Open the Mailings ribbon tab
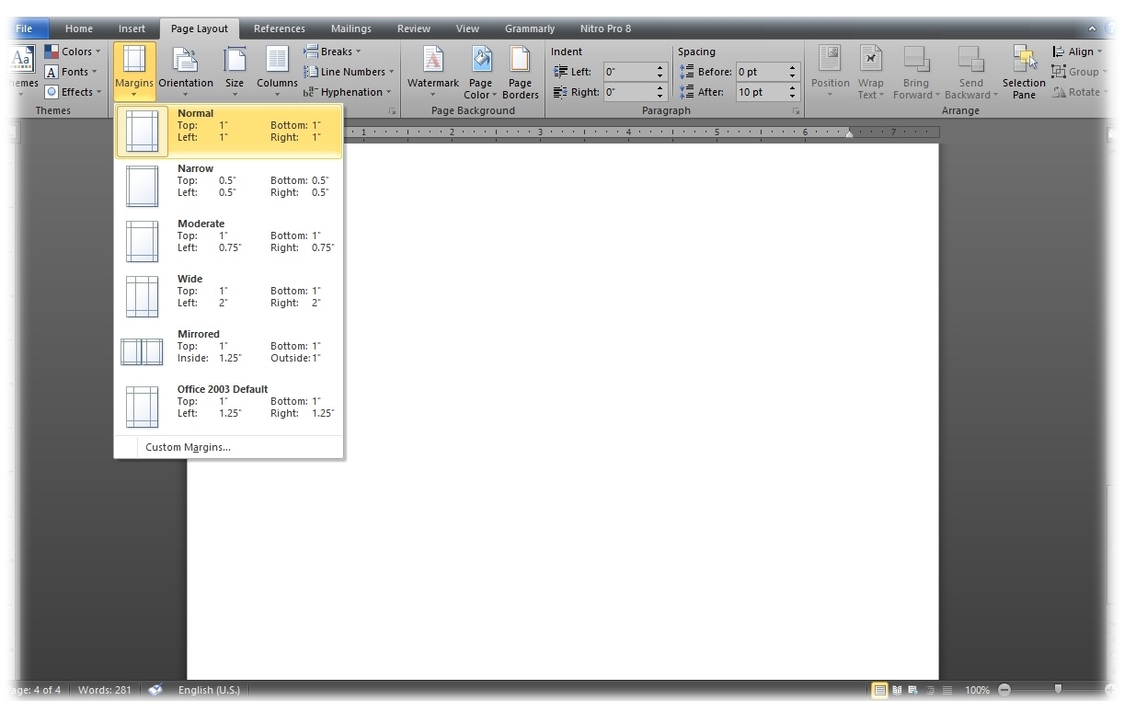Screen dimensions: 1124x712 351,29
